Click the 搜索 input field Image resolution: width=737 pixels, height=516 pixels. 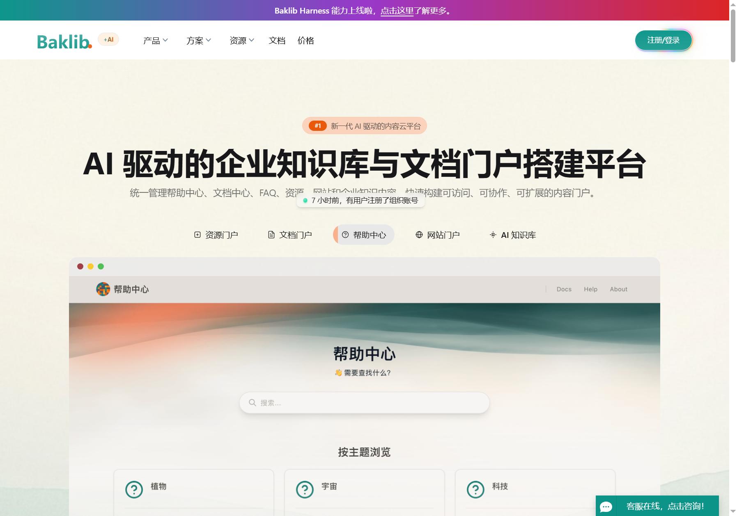(365, 403)
